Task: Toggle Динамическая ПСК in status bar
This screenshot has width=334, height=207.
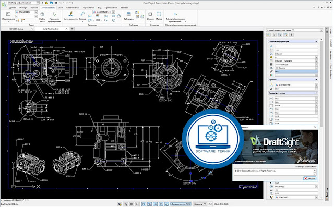Action: pos(181,204)
